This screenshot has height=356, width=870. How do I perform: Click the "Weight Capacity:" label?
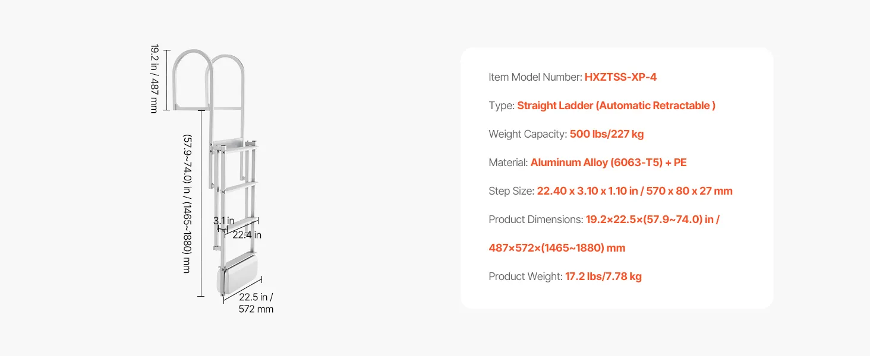(528, 134)
